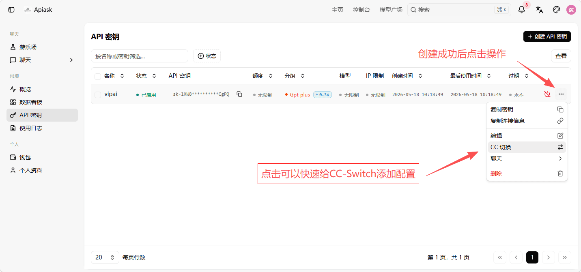Viewport: 581px width, 272px height.
Task: Open the user avatar menu
Action: pos(571,10)
